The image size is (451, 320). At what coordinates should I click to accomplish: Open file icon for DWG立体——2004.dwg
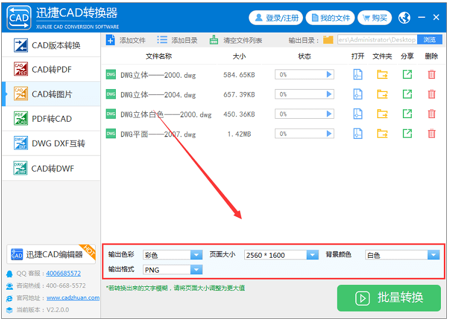pyautogui.click(x=358, y=94)
